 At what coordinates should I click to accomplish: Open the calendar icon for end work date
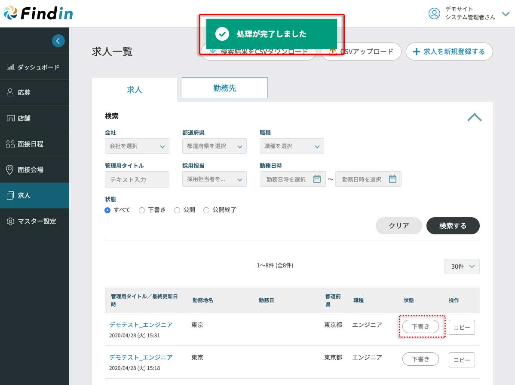pos(392,179)
